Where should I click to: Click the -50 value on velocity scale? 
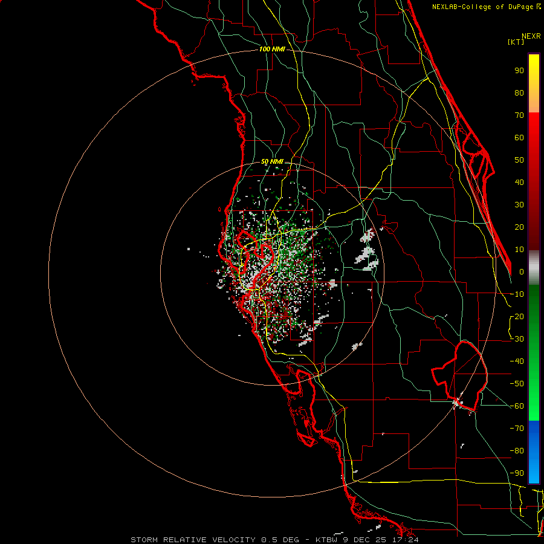(517, 384)
